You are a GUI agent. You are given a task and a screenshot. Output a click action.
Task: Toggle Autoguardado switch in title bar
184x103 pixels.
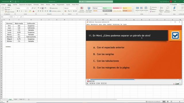coord(11,1)
